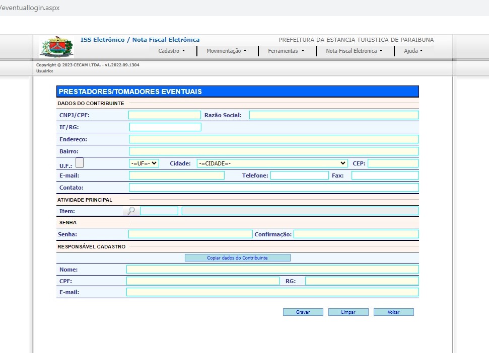The height and width of the screenshot is (353, 489).
Task: Focus the Bairro text field
Action: point(273,151)
